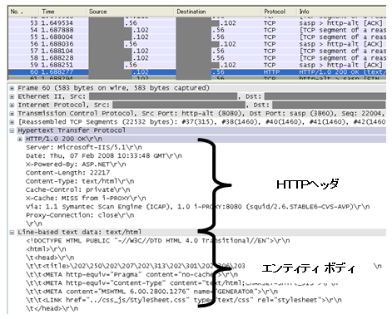
Task: Expand the Reassembled TCP Segments node
Action: coord(12,122)
